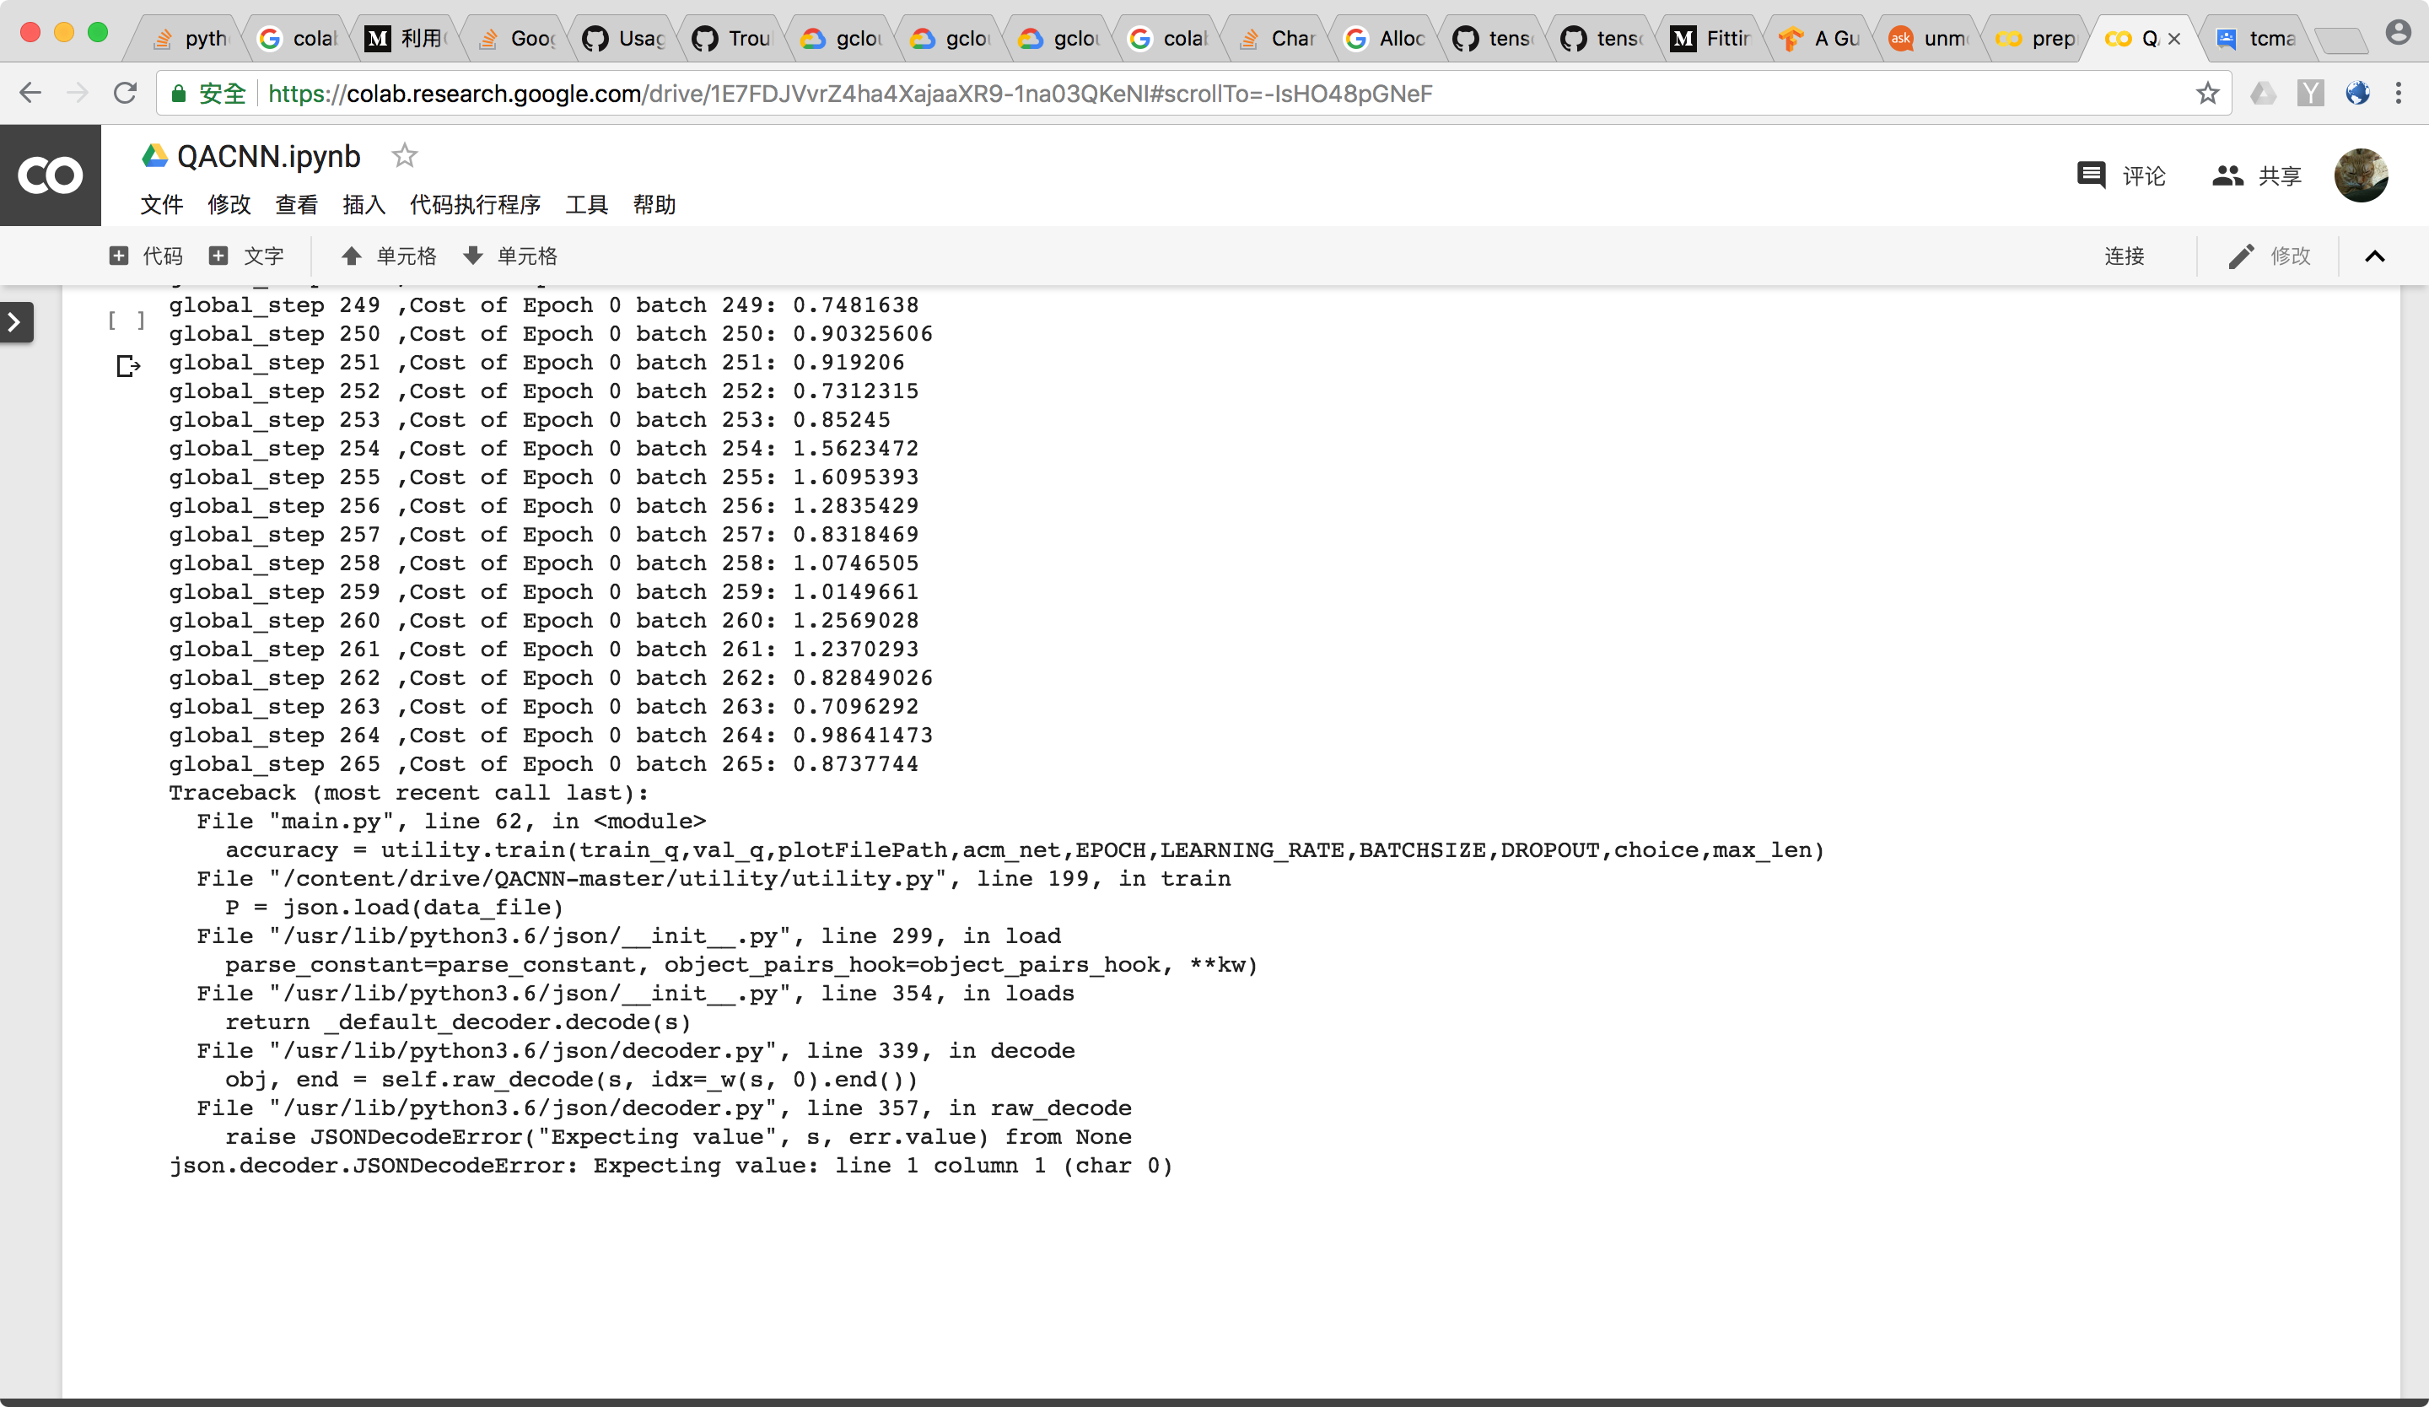
Task: Open the 代码执行程序 runtime menu
Action: point(474,204)
